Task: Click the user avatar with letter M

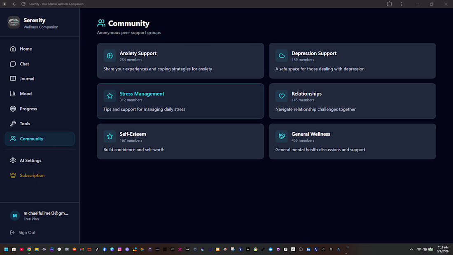Action: pyautogui.click(x=15, y=216)
